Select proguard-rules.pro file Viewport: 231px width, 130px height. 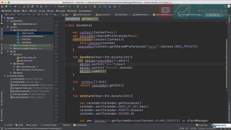(x=22, y=88)
